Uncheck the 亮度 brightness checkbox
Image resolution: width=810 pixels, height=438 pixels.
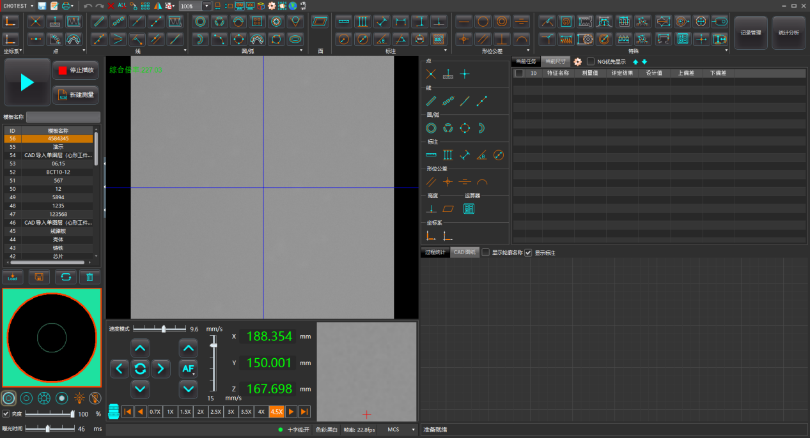tap(6, 414)
